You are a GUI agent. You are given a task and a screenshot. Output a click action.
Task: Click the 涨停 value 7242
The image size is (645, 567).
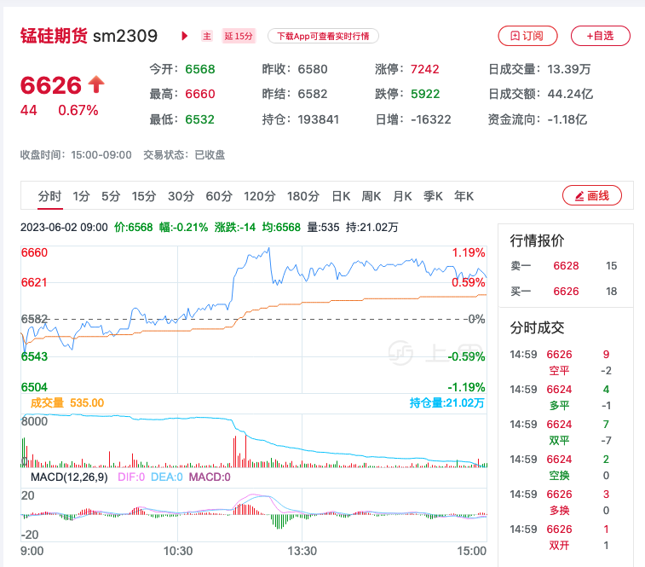[425, 69]
